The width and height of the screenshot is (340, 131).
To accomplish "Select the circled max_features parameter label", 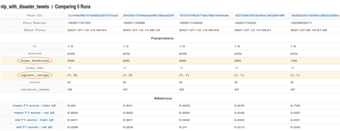I will (35, 61).
